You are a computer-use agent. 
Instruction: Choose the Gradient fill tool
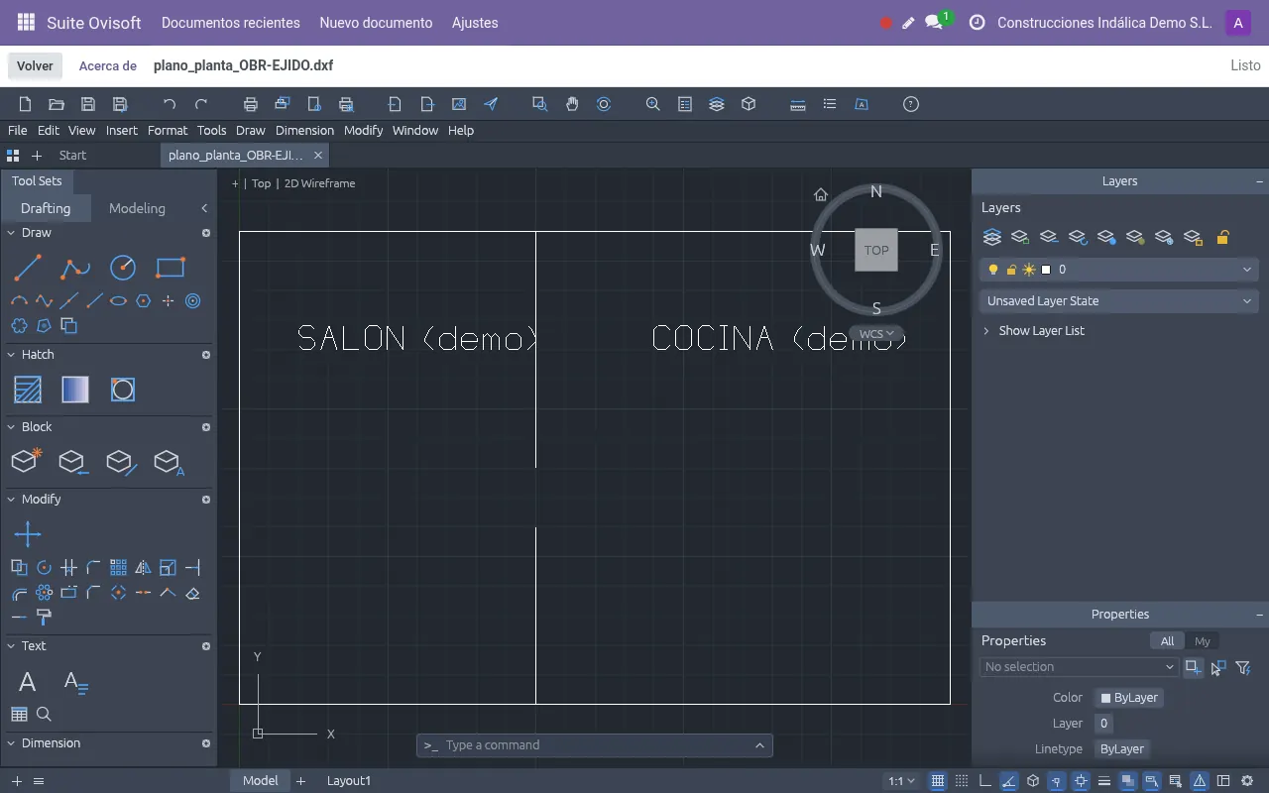click(x=75, y=390)
